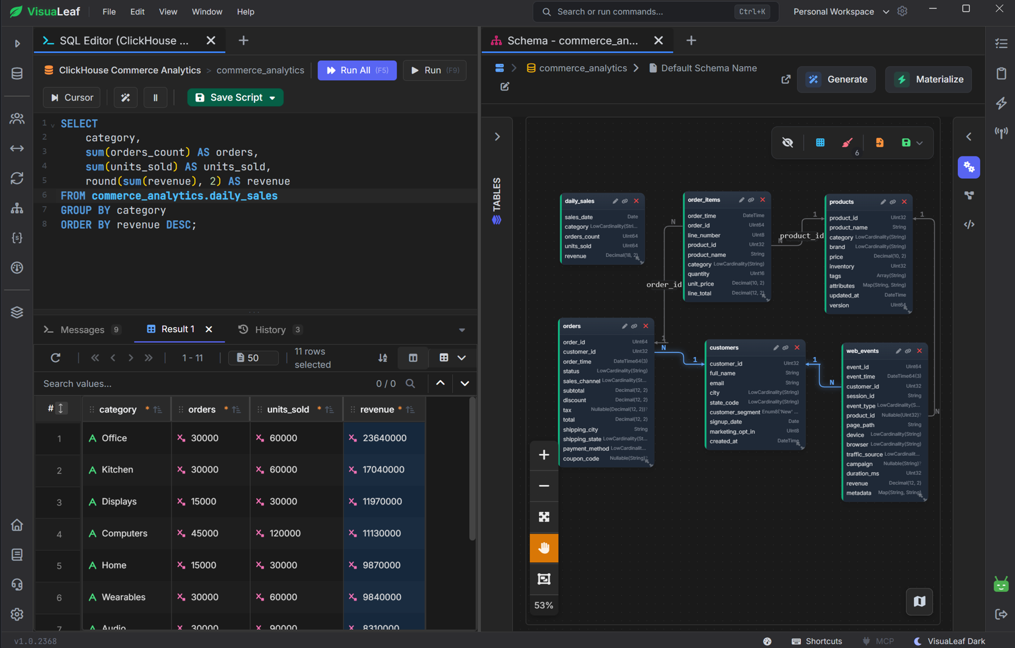Open the File menu
The width and height of the screenshot is (1015, 648).
pyautogui.click(x=109, y=12)
